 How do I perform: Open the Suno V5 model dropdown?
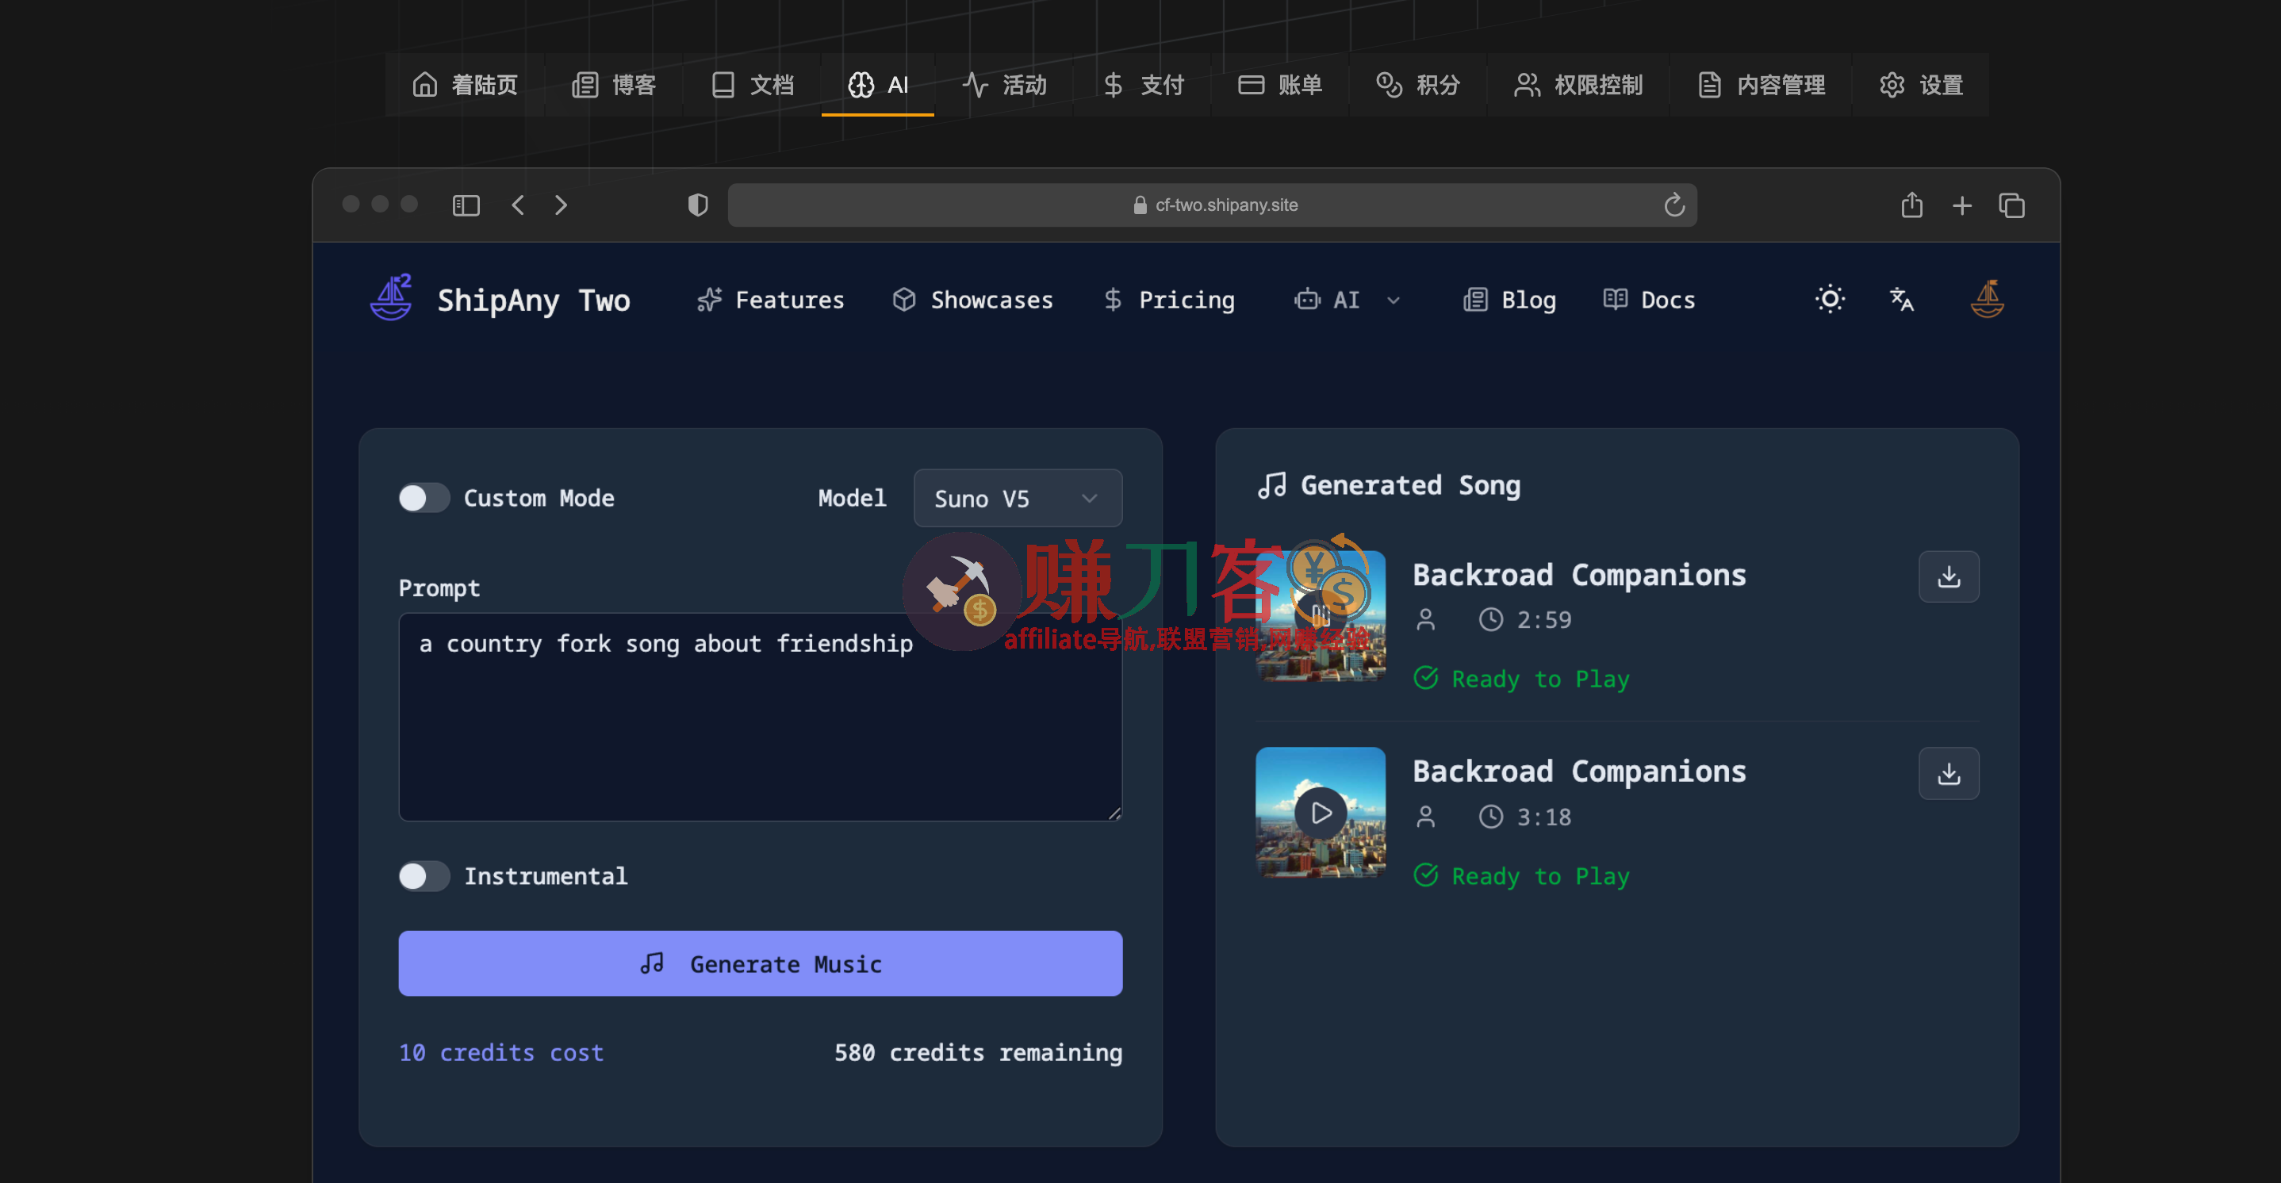click(1018, 499)
